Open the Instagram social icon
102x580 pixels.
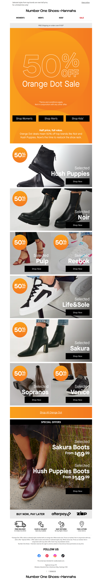tap(55, 556)
